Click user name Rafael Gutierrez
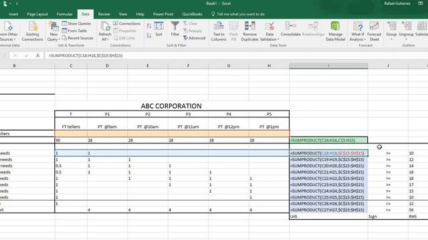This screenshot has height=240, width=428. point(397,3)
